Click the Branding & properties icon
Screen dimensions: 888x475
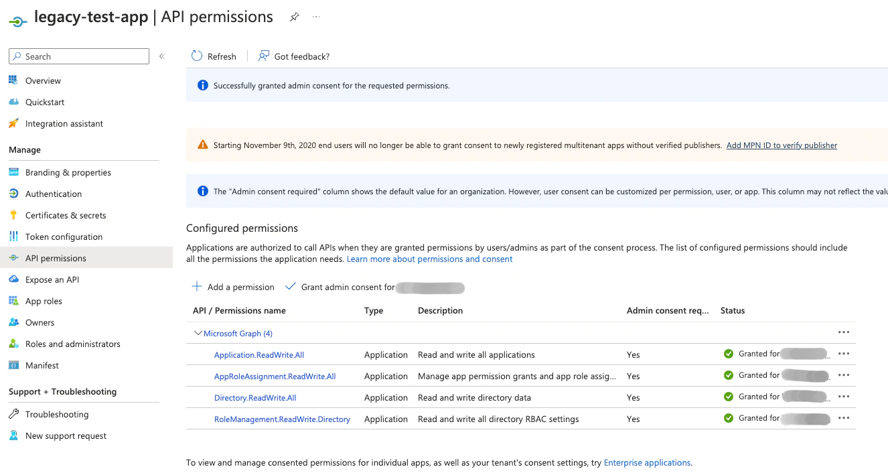coord(13,172)
